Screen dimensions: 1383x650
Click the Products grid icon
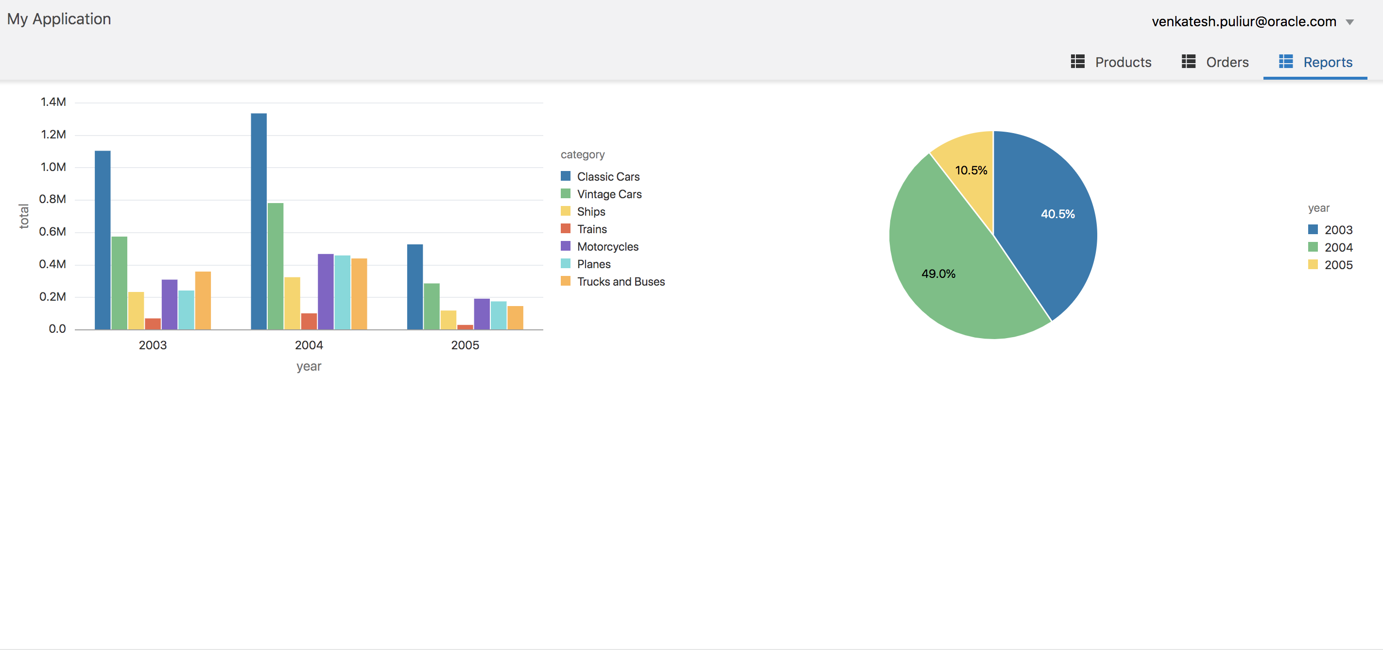pos(1077,61)
